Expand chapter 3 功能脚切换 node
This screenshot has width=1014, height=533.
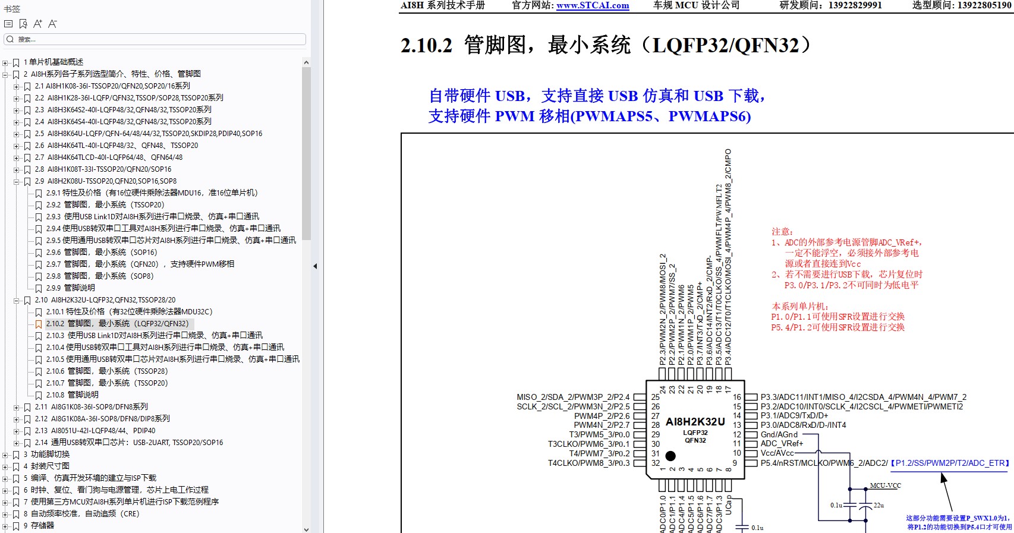(5, 455)
